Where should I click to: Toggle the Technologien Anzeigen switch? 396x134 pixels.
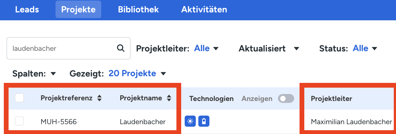point(286,99)
